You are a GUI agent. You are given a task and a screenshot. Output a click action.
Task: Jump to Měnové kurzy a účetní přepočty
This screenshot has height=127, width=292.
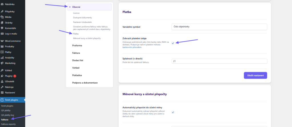click(x=87, y=38)
